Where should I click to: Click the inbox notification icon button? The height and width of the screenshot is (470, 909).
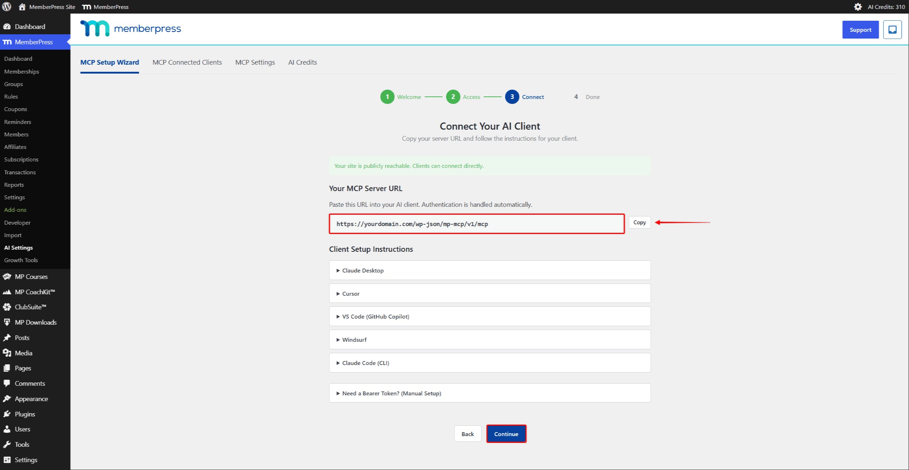click(x=893, y=30)
